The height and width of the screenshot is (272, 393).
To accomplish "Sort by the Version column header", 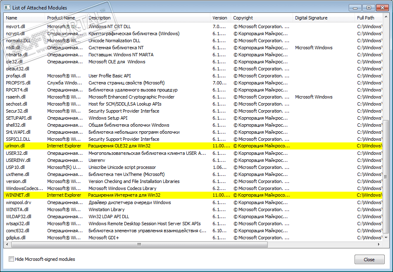I will coord(221,18).
